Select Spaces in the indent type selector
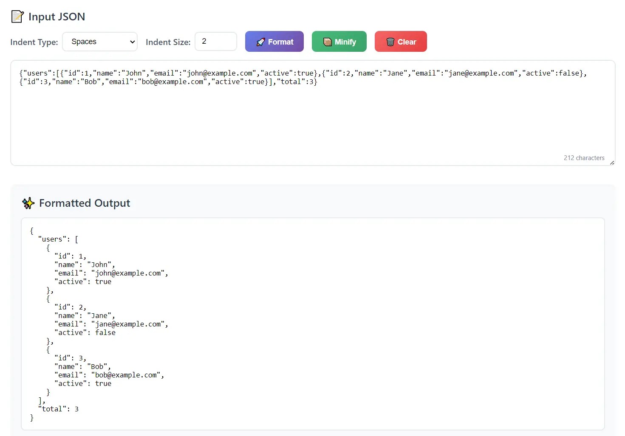Image resolution: width=625 pixels, height=436 pixels. [99, 42]
